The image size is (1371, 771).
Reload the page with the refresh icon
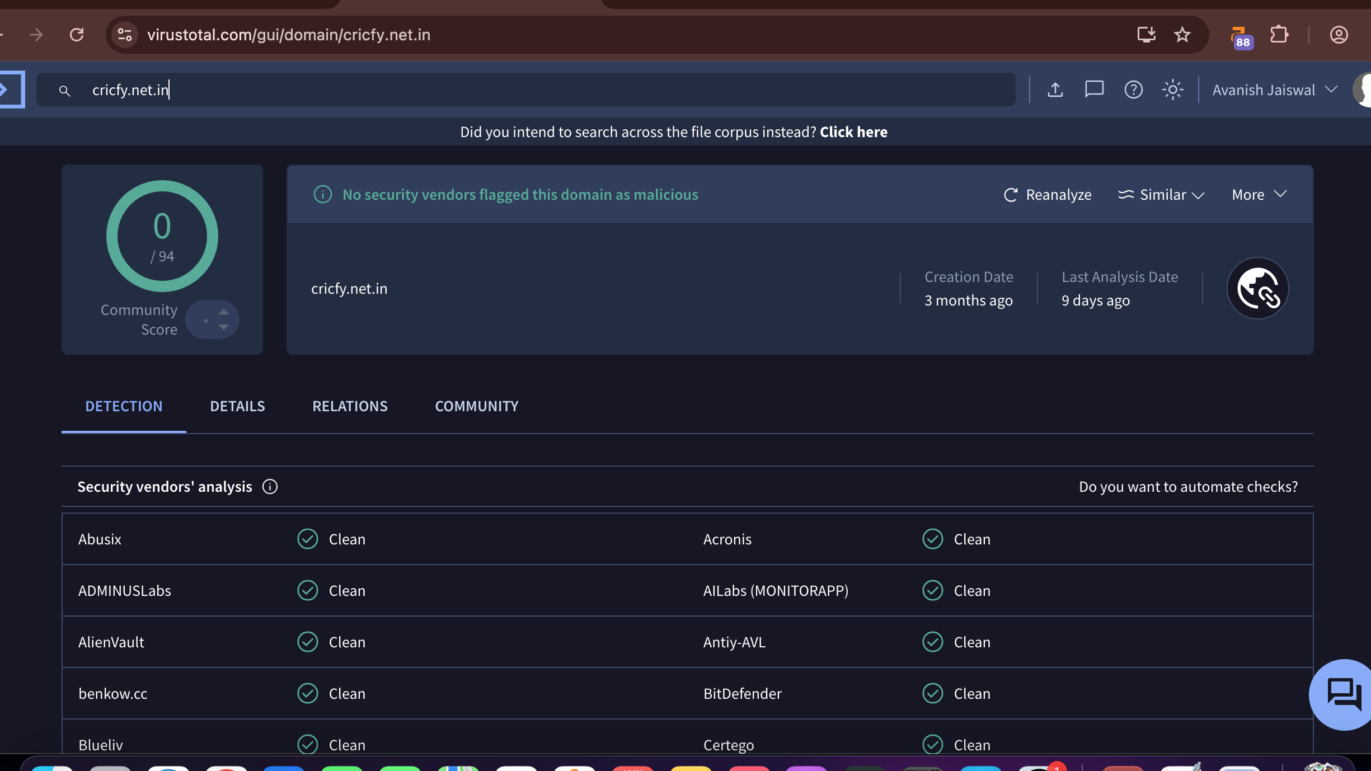(x=77, y=35)
